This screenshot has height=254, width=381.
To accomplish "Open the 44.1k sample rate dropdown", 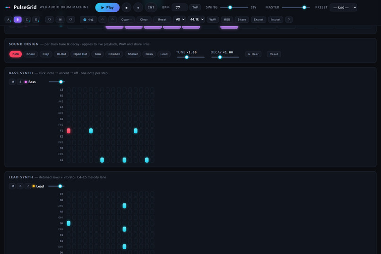I will coord(196,20).
